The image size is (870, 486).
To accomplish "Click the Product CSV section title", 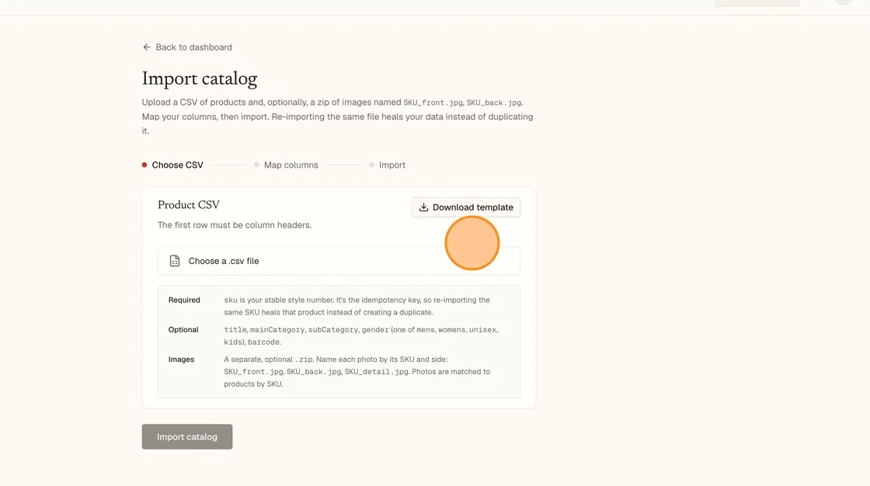I will (x=189, y=205).
